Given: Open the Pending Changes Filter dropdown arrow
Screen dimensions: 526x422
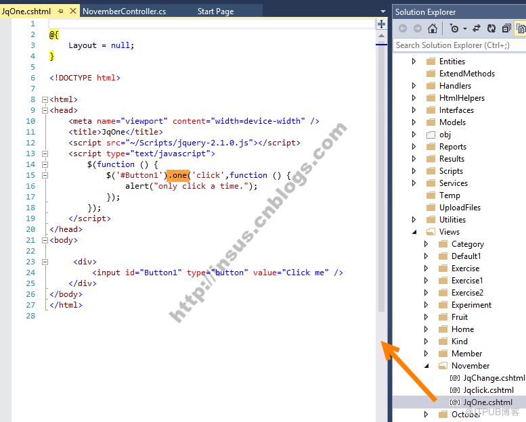Looking at the screenshot, I should coord(465,29).
